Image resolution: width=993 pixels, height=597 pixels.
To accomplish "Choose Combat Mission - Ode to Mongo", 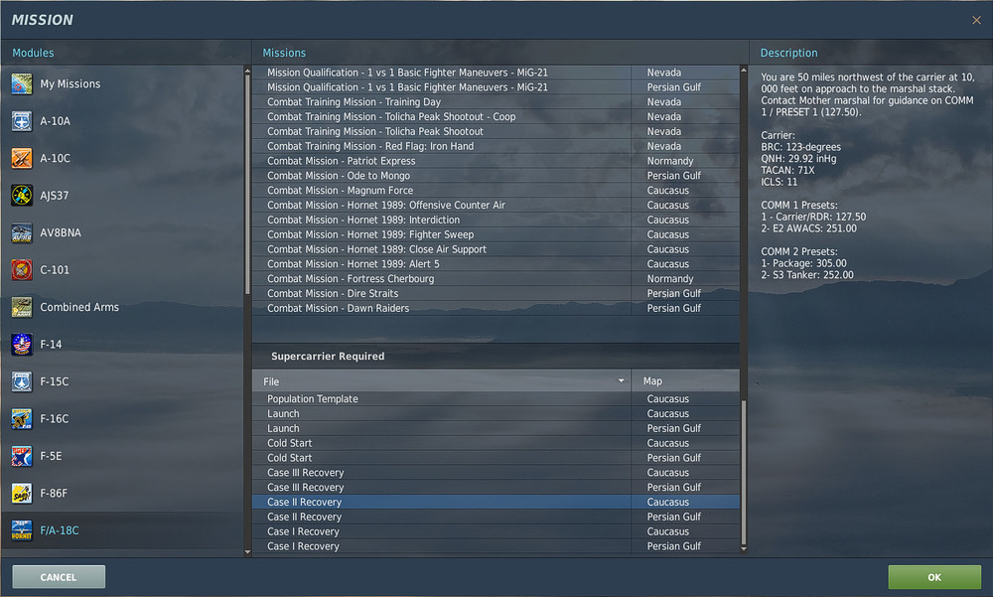I will 496,176.
